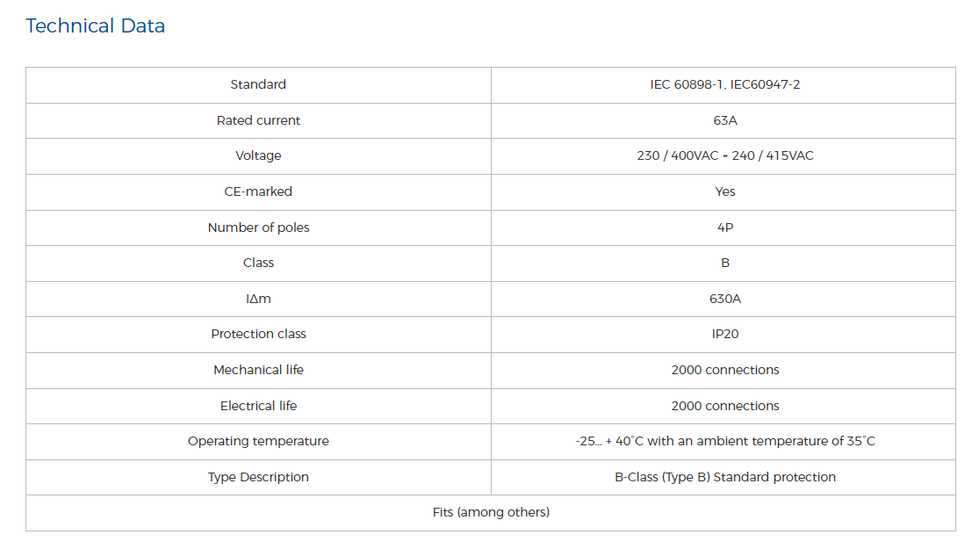Select the B-Class (Type B) Standard protection text

(724, 477)
